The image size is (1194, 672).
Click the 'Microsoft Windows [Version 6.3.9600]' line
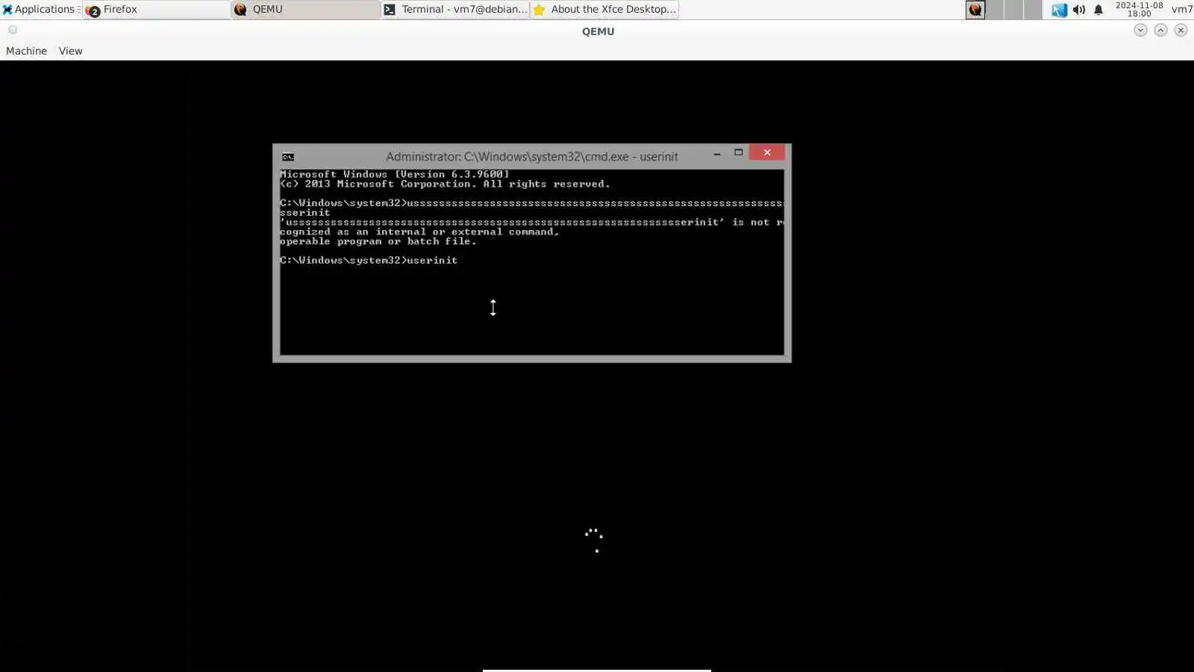395,174
